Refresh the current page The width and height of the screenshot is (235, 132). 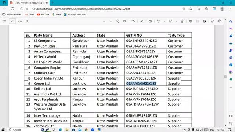pos(12,9)
